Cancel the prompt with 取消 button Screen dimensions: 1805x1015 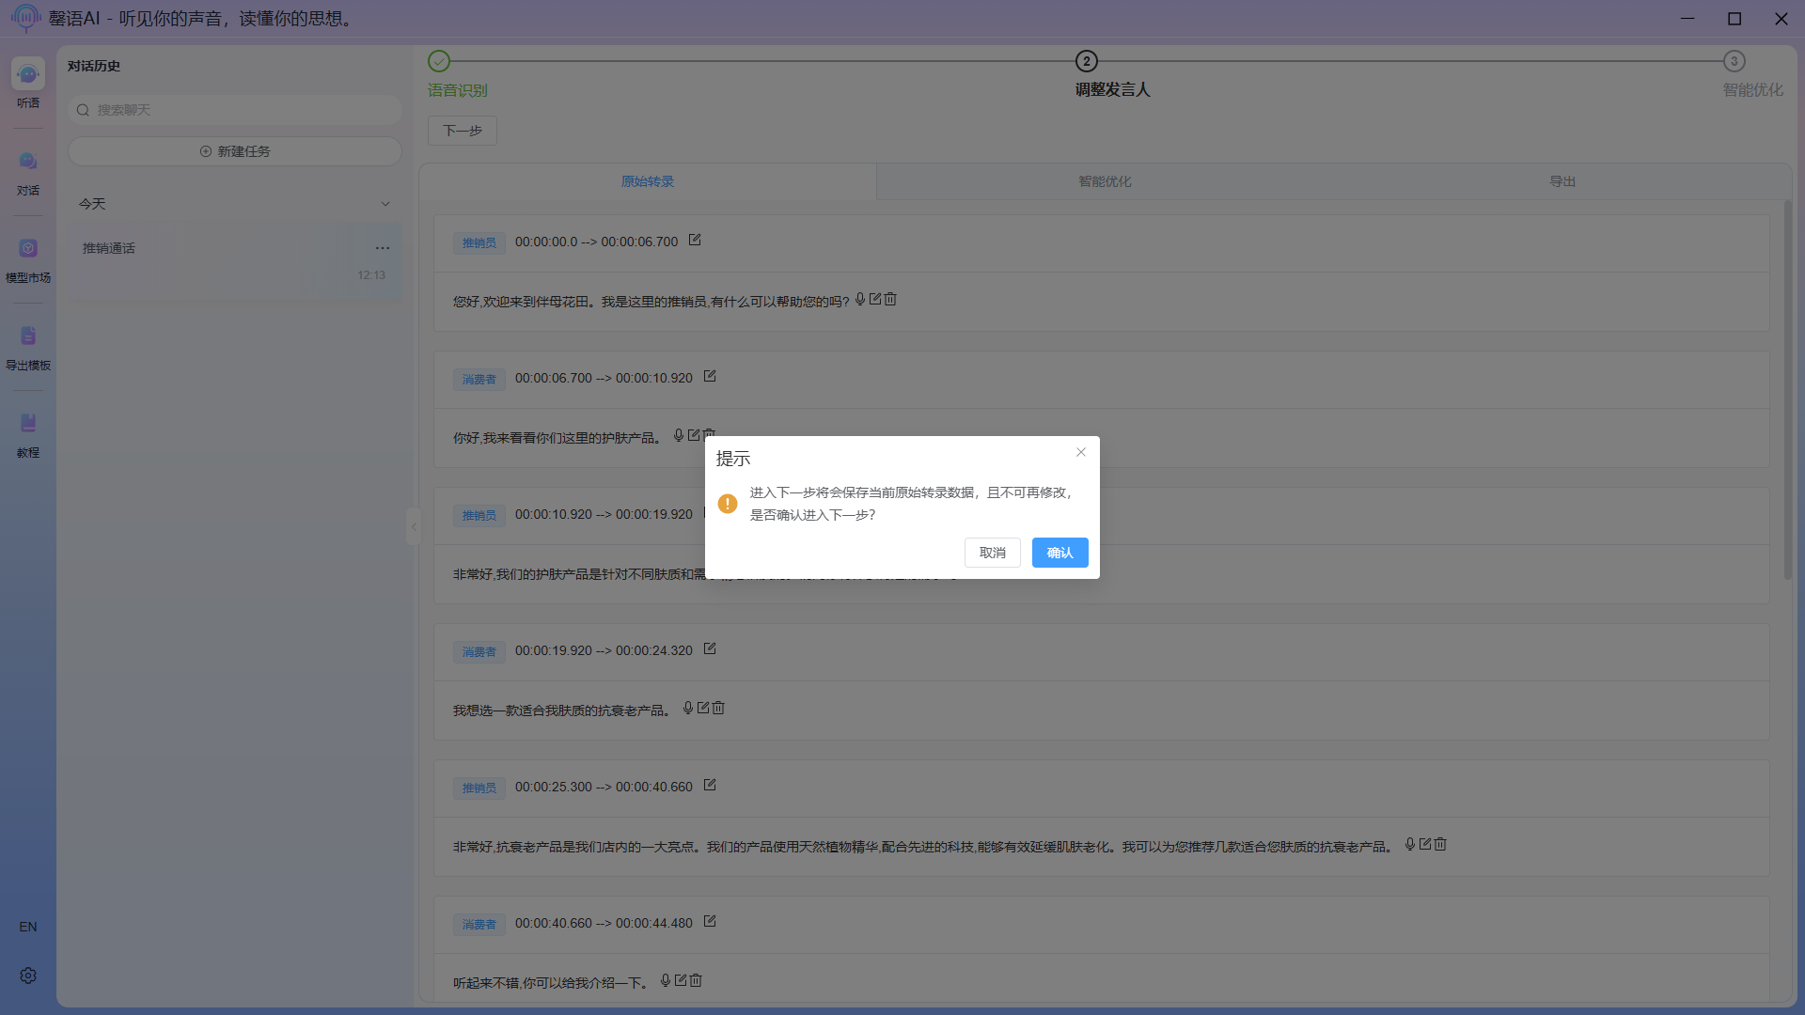point(992,553)
